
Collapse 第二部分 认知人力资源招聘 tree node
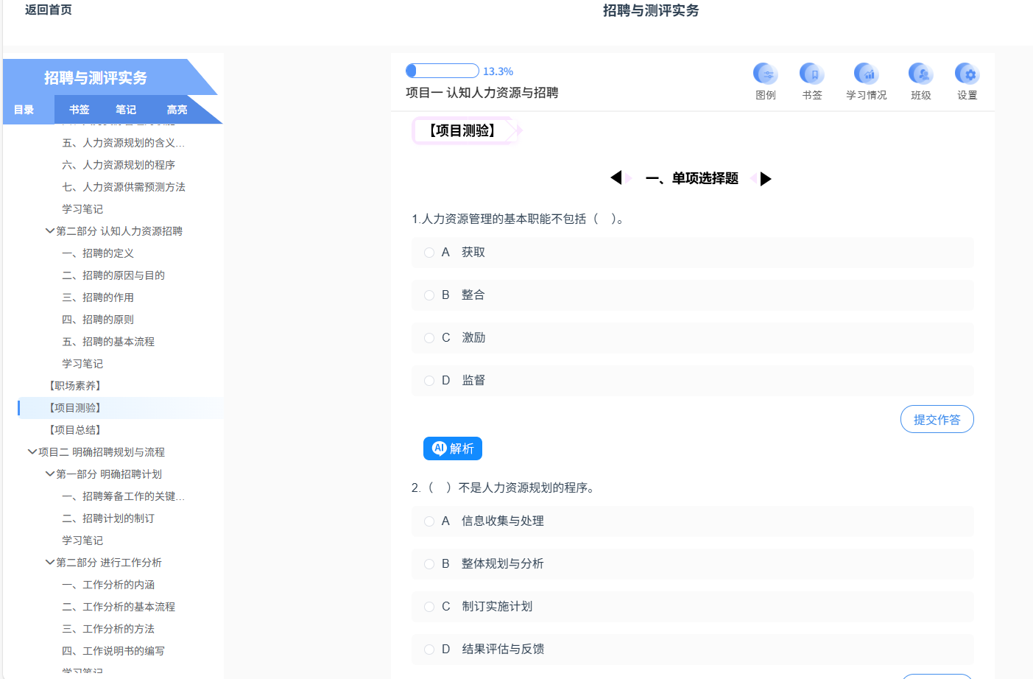pos(49,231)
